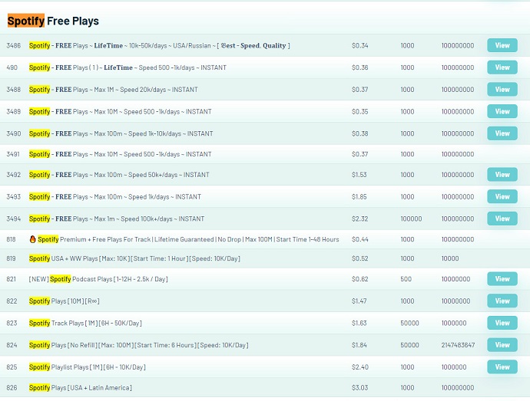The image size is (530, 401).
Task: Click price $0.35
Action: 360,112
